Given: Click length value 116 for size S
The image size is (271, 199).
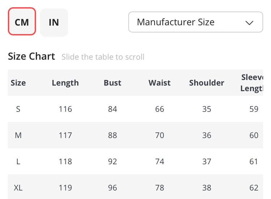Looking at the screenshot, I should click(x=65, y=109).
